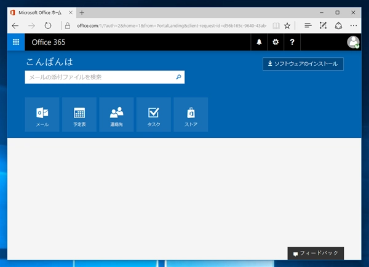Maximize the Edge window

(338, 12)
